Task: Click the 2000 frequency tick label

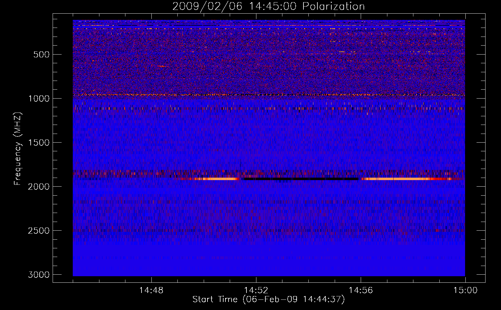Action: click(39, 187)
